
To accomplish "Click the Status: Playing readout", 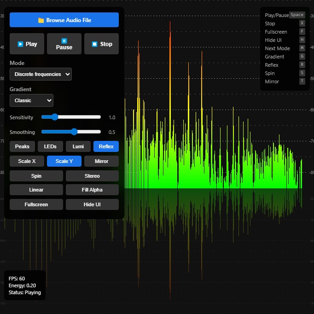I will [24, 292].
